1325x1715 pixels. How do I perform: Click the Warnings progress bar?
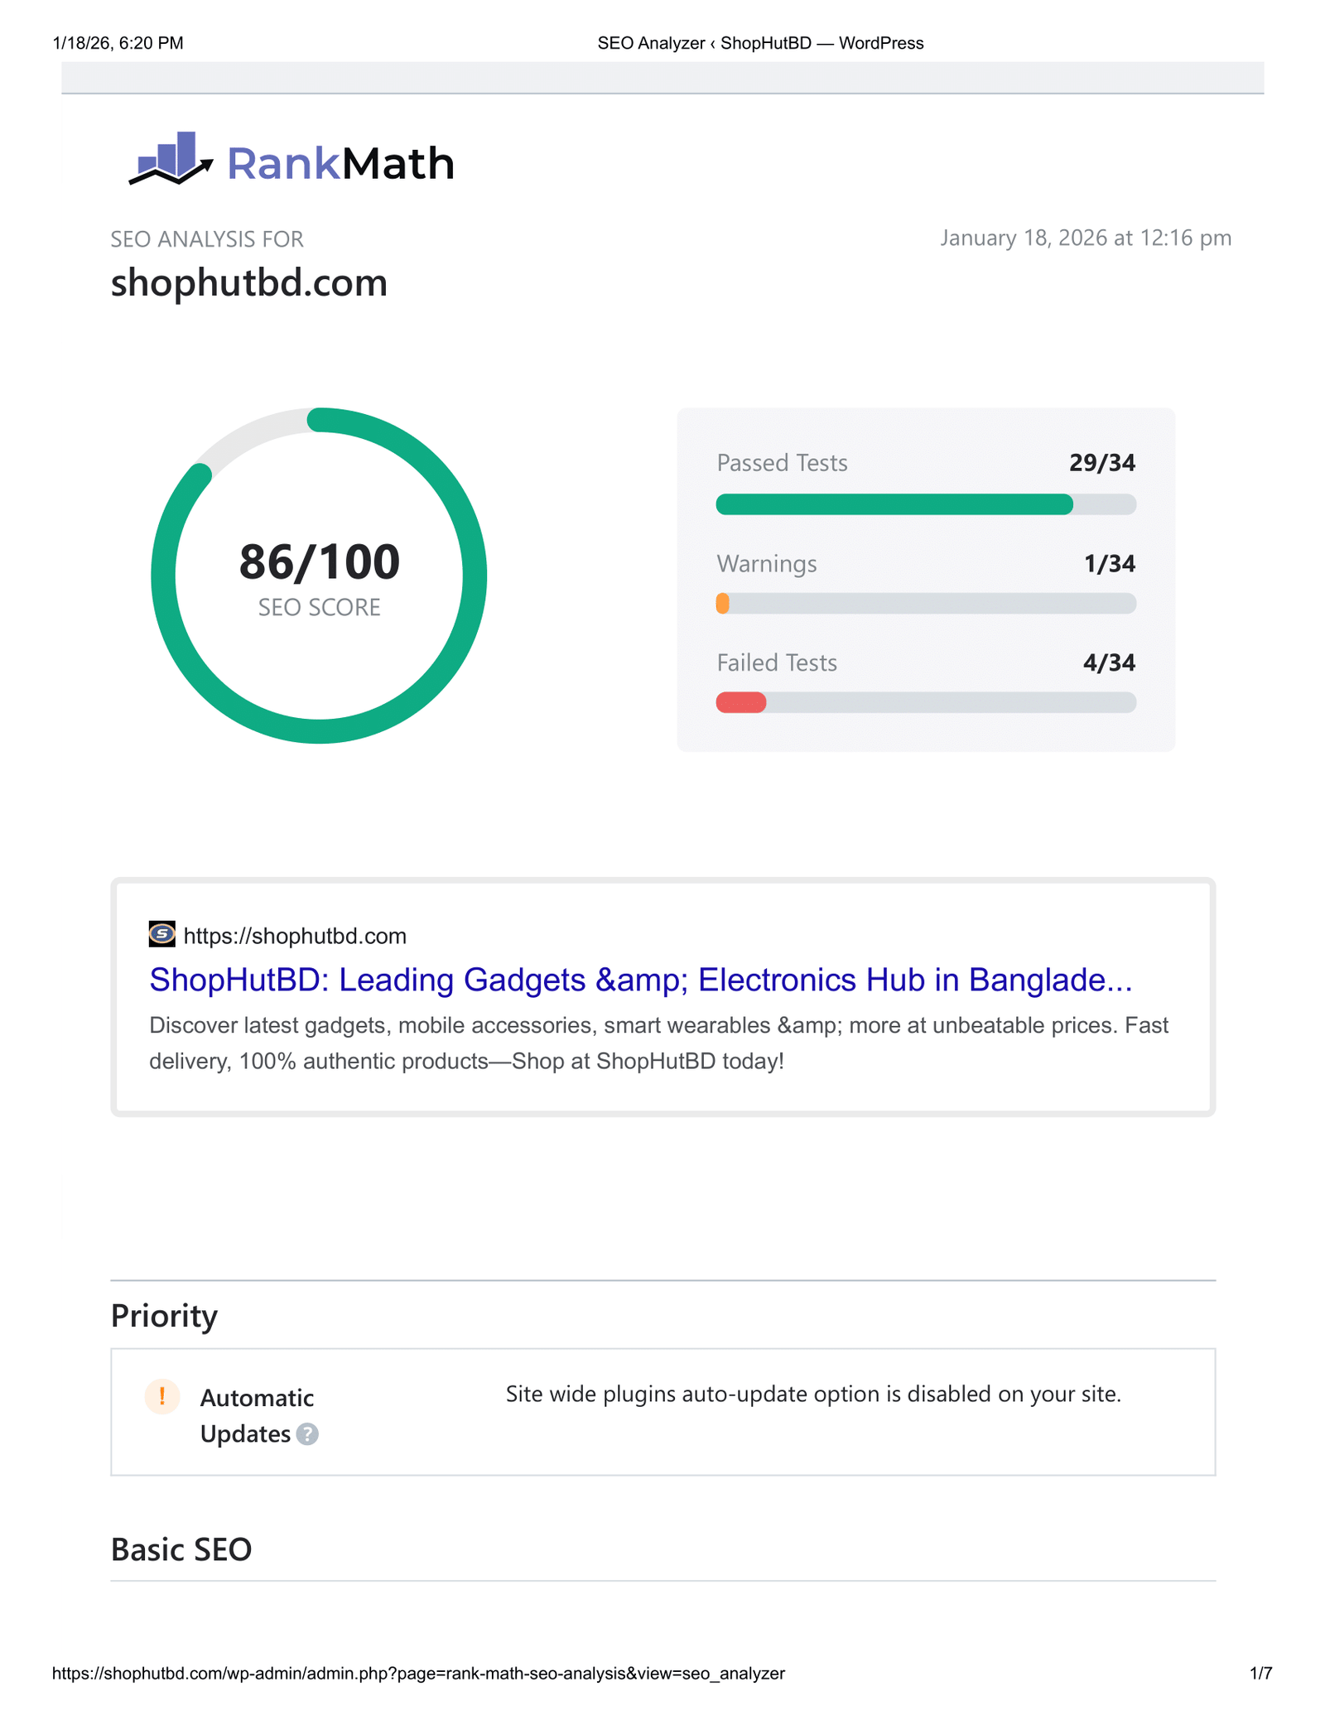pos(926,604)
